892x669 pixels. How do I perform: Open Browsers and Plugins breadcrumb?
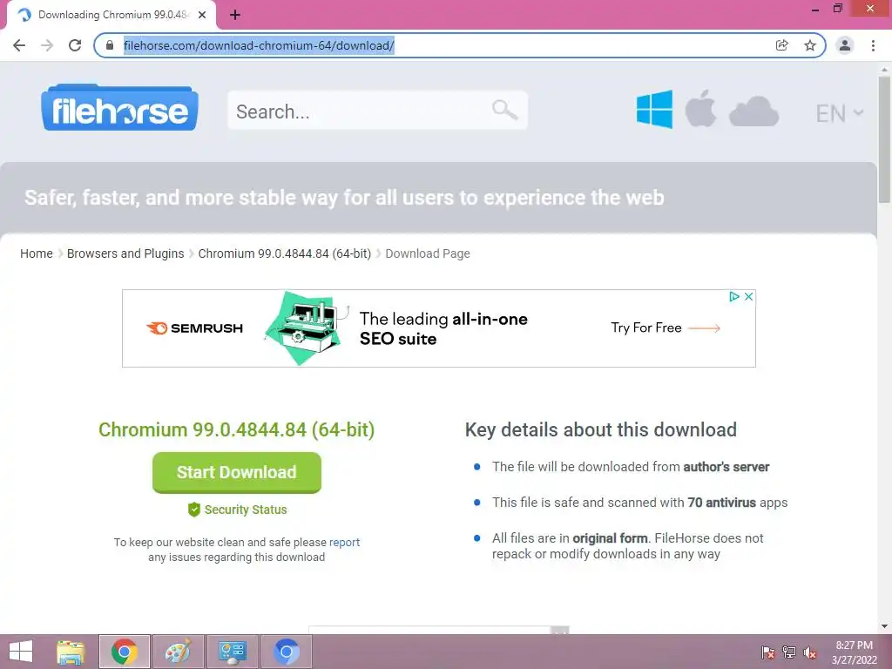125,253
